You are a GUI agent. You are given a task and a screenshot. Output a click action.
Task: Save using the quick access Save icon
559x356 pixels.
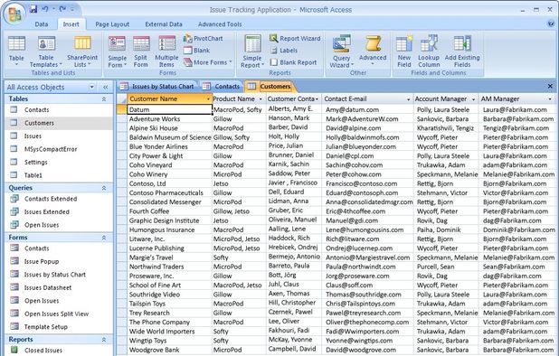pos(33,9)
